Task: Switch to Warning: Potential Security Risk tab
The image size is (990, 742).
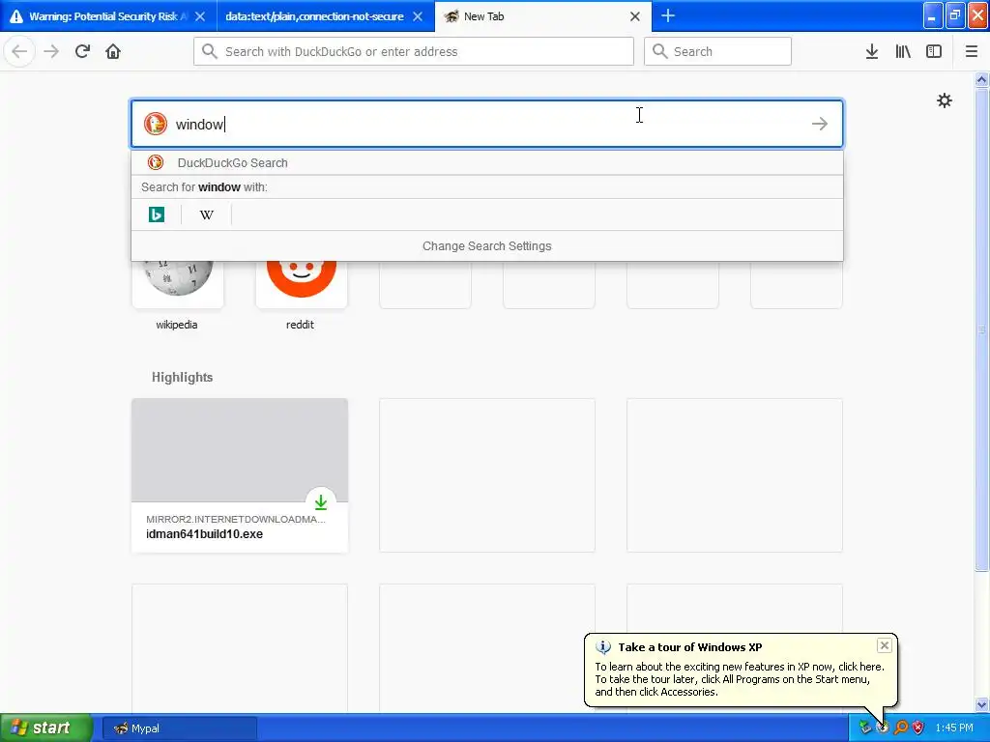Action: pyautogui.click(x=108, y=16)
